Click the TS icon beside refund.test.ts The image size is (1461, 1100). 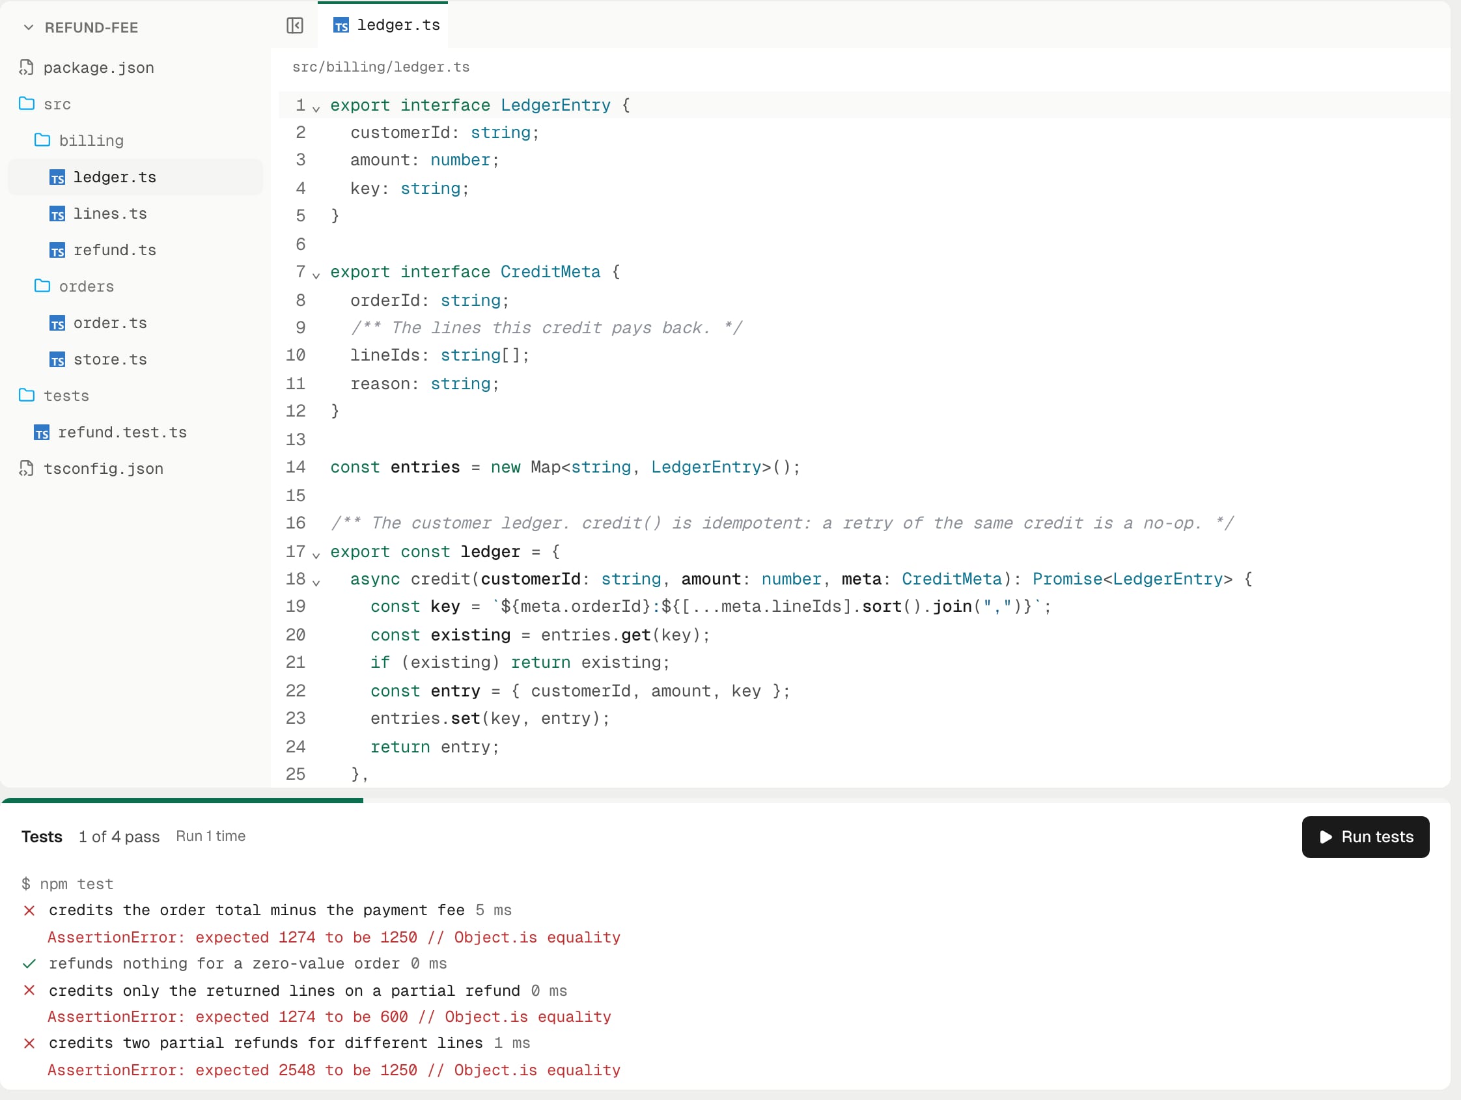click(x=42, y=432)
